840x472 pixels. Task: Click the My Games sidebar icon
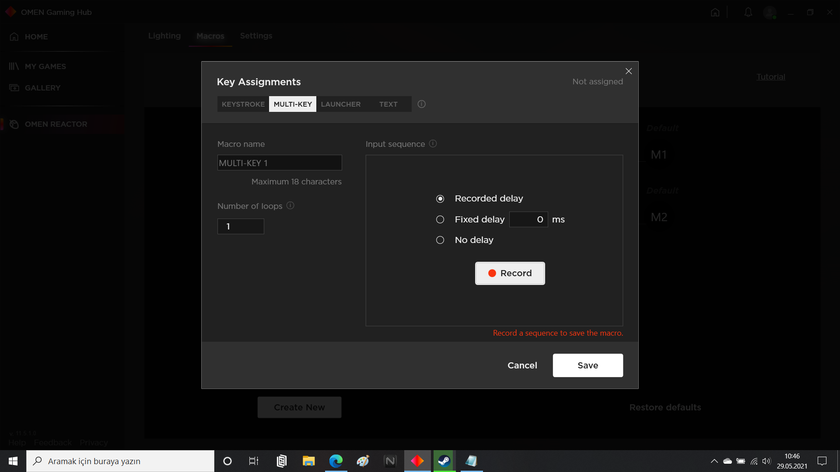click(x=14, y=66)
